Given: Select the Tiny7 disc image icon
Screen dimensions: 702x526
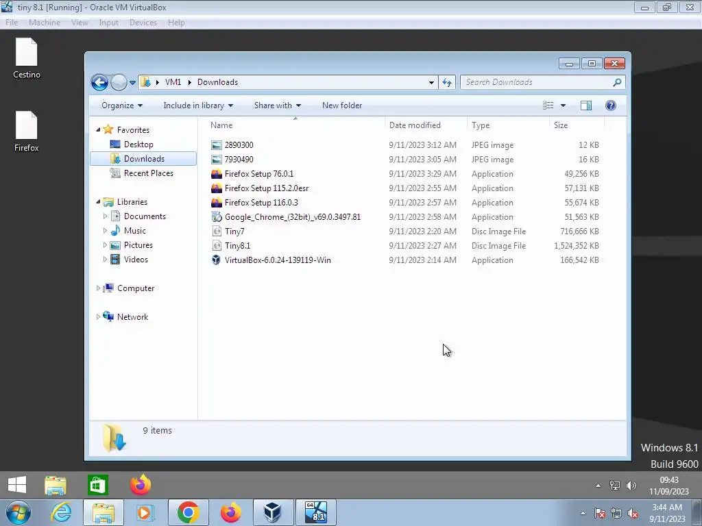Looking at the screenshot, I should 217,231.
